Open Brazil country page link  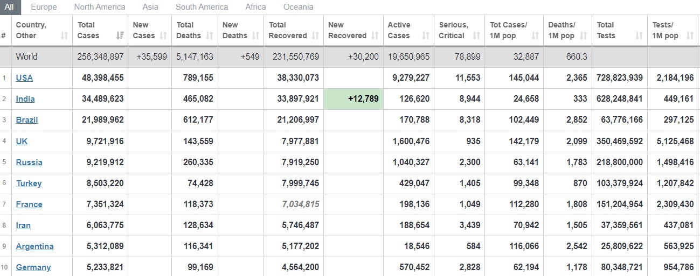27,120
